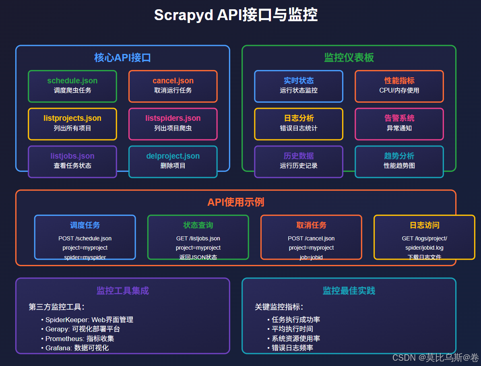
Task: Select the listprojects.json card
Action: (72, 124)
